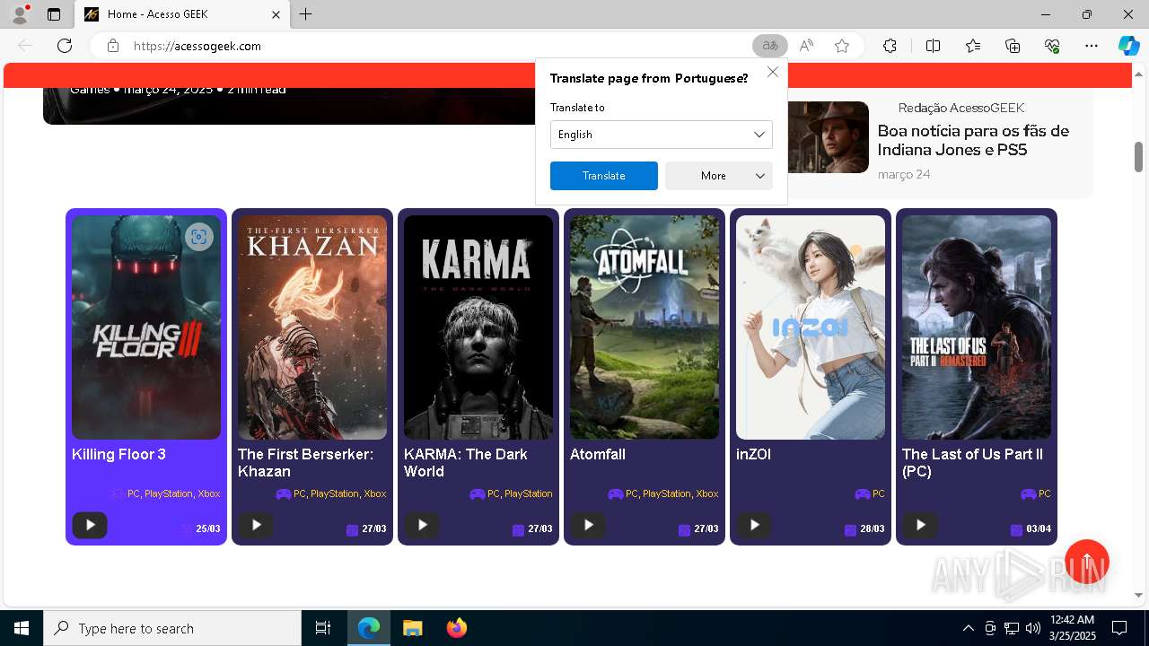This screenshot has width=1149, height=646.
Task: Open the notifications center
Action: click(x=1119, y=628)
